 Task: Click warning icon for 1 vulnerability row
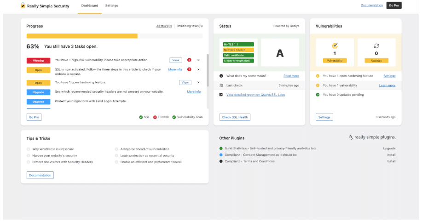(318, 85)
